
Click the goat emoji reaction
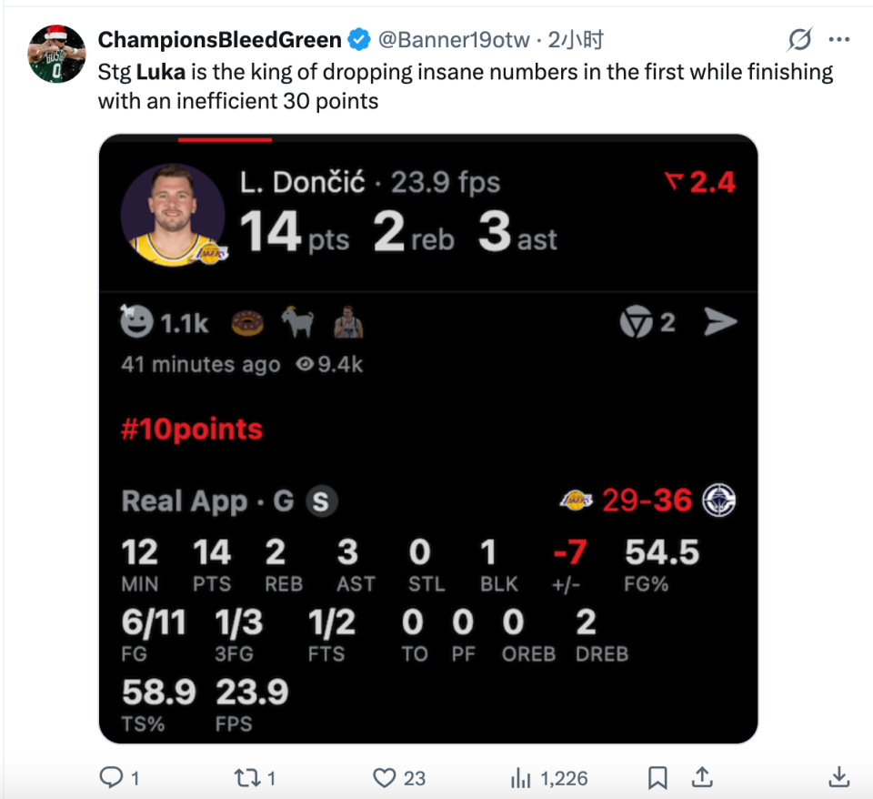pyautogui.click(x=297, y=323)
